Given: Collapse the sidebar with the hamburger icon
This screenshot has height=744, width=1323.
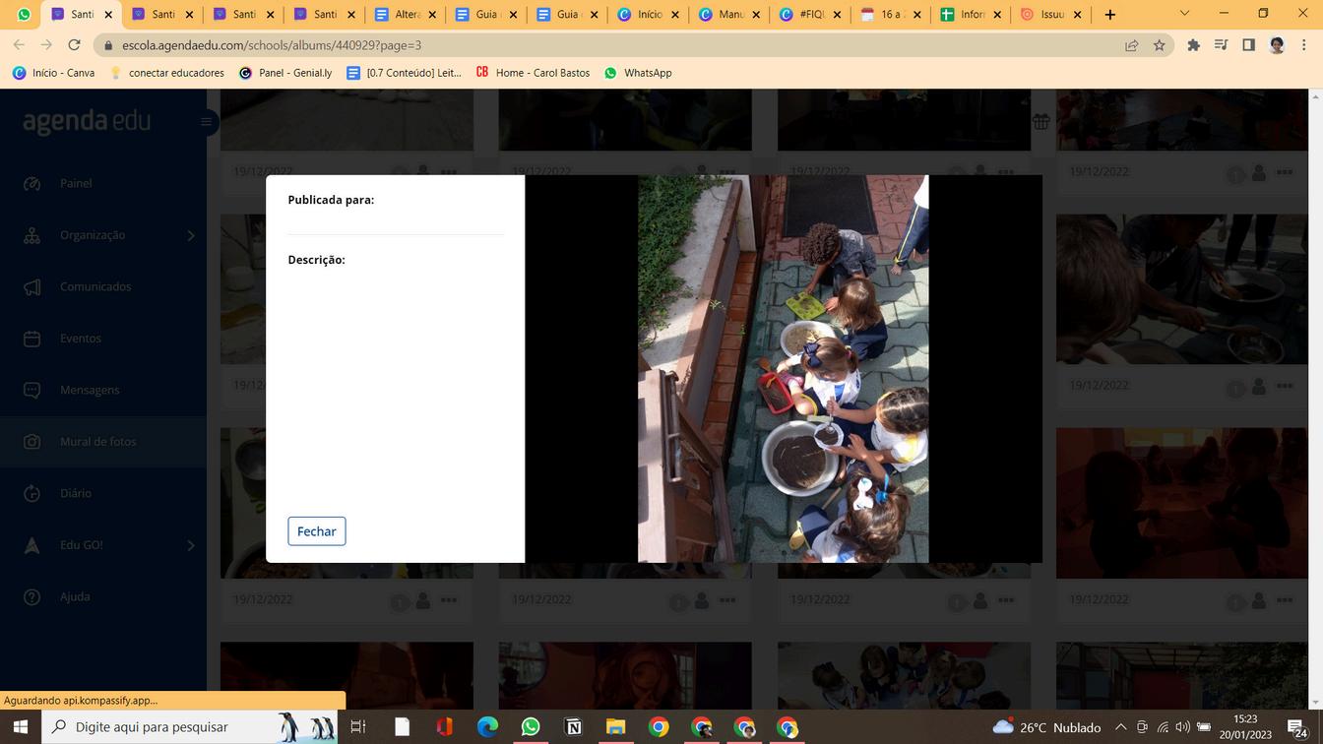Looking at the screenshot, I should (x=206, y=122).
